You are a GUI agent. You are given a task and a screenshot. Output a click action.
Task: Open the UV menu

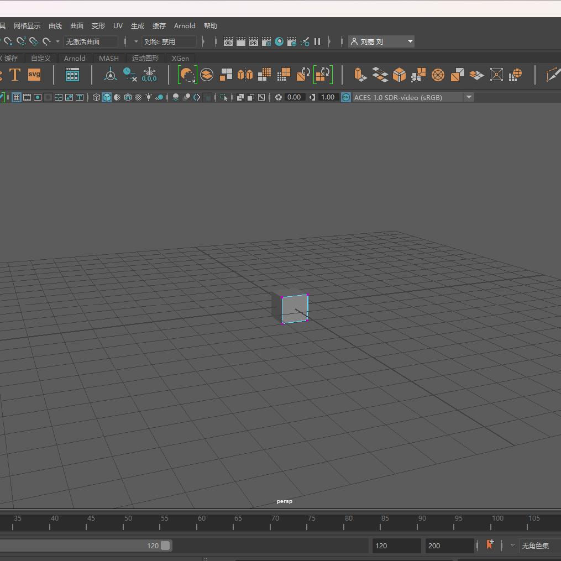pos(118,26)
